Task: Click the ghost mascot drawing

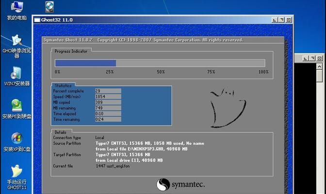Action: click(x=228, y=108)
